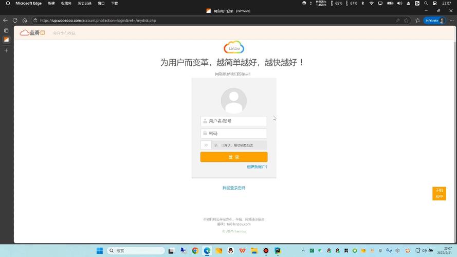The height and width of the screenshot is (257, 457).
Task: Launch Google Chrome from the taskbar
Action: [195, 251]
